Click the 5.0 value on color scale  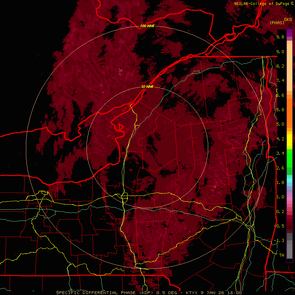(280, 124)
